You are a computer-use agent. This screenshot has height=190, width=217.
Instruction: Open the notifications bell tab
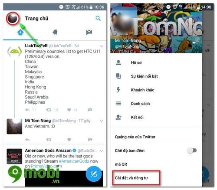pos(55,32)
